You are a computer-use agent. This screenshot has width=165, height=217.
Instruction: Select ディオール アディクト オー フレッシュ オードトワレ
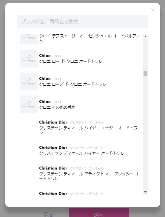point(80,173)
